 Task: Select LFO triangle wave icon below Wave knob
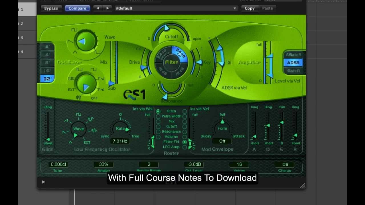(70, 142)
